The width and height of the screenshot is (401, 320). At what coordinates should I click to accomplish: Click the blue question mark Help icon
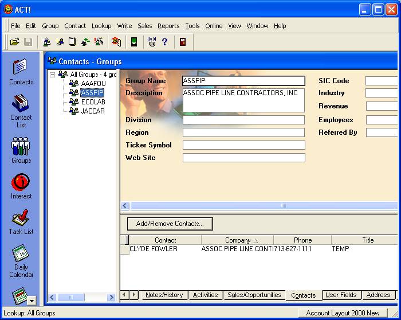(x=165, y=41)
